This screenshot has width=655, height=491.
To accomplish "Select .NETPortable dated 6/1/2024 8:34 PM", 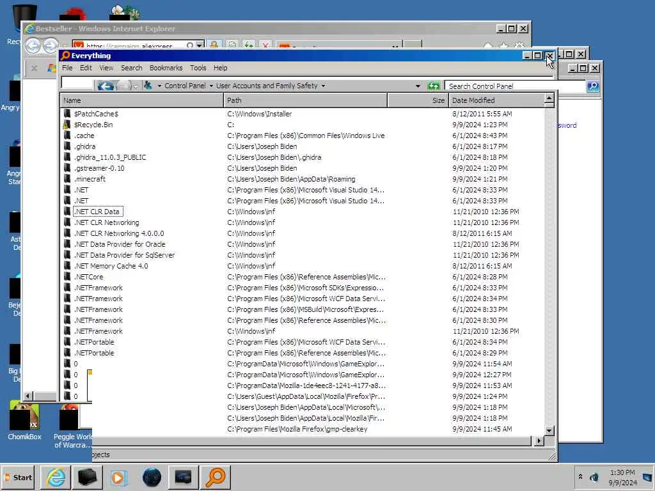I will click(303, 342).
